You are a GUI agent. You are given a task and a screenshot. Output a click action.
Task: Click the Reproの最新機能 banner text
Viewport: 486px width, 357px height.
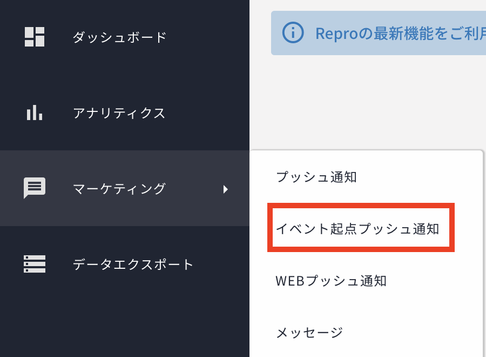(x=400, y=34)
